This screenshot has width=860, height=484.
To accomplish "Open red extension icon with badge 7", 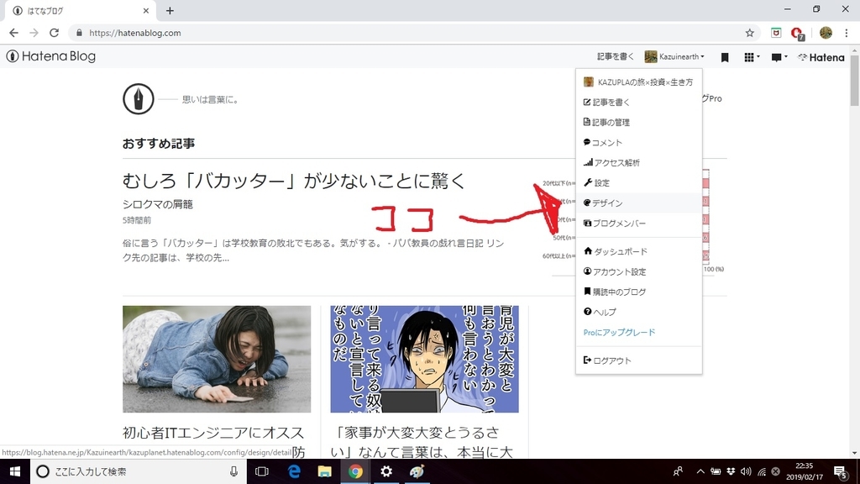I will coord(798,34).
